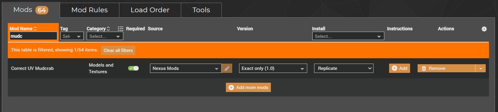This screenshot has width=498, height=112.
Task: Toggle Required switch for Correct UV Mudcrab
Action: [x=133, y=68]
